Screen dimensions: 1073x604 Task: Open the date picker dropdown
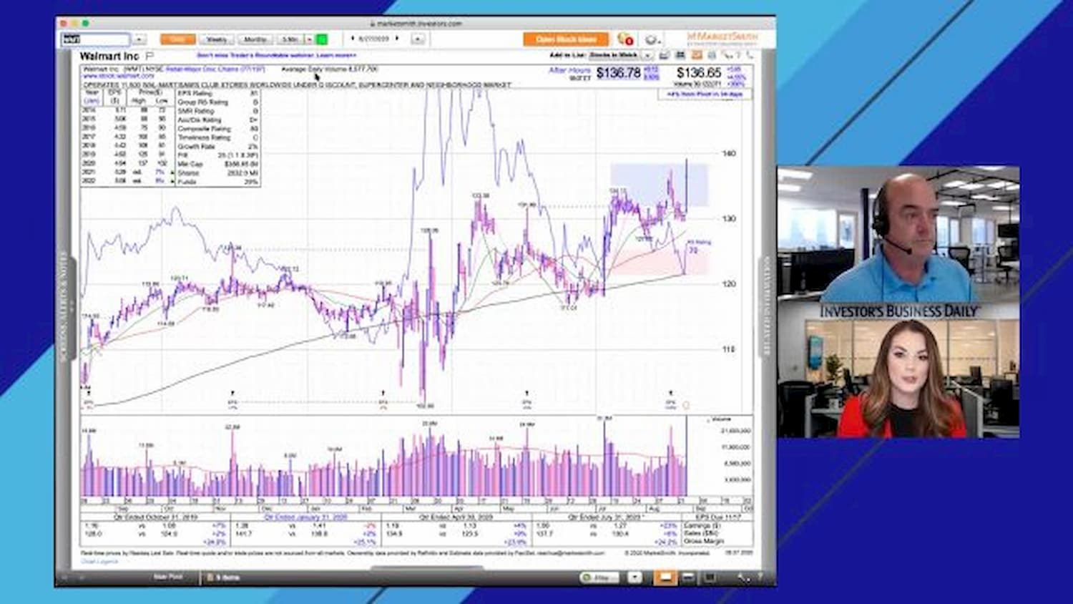pos(418,39)
